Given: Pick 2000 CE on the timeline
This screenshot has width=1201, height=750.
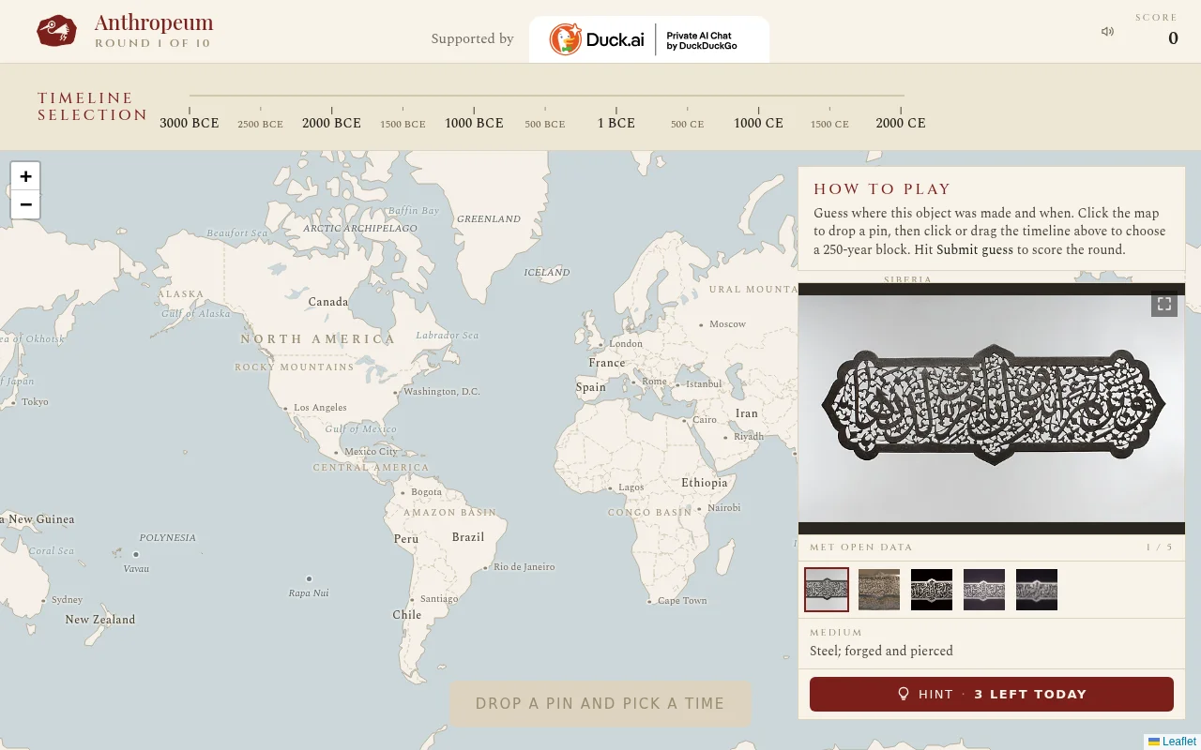Looking at the screenshot, I should click(901, 123).
